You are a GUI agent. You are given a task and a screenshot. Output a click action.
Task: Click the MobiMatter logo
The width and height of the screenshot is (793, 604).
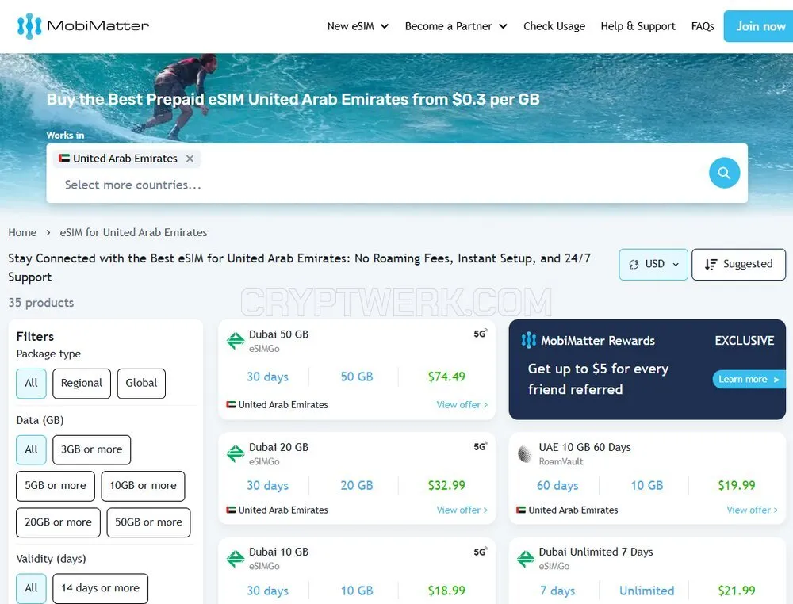83,26
